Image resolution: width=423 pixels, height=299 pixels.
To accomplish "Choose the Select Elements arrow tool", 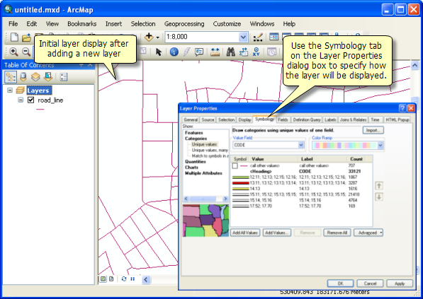I will tap(159, 52).
